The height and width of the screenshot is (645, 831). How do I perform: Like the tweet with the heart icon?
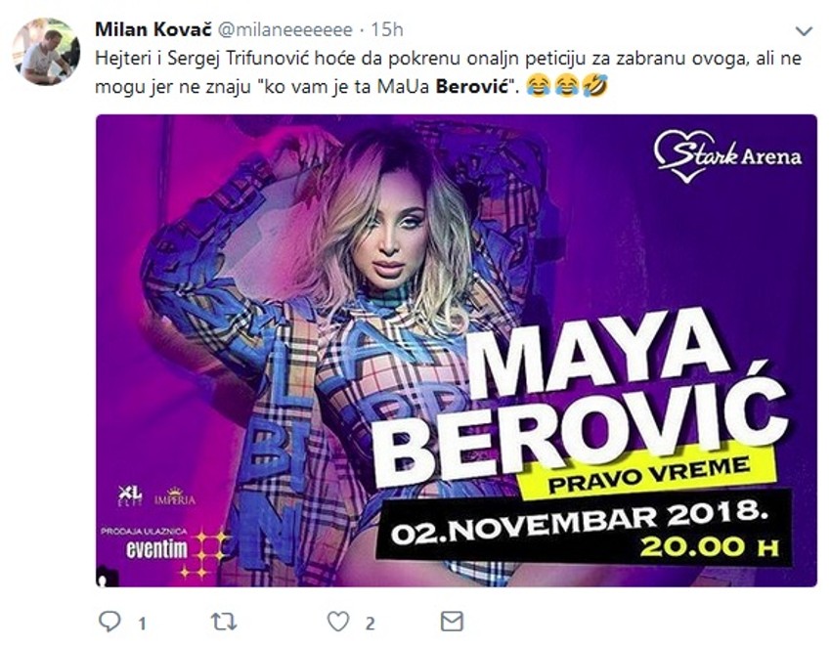click(338, 621)
